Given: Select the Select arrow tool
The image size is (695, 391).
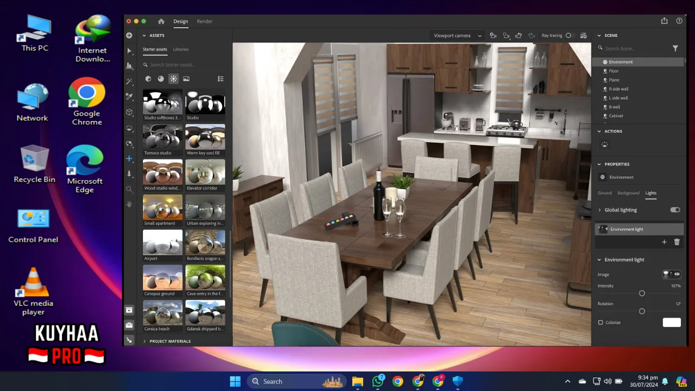Looking at the screenshot, I should click(x=129, y=51).
